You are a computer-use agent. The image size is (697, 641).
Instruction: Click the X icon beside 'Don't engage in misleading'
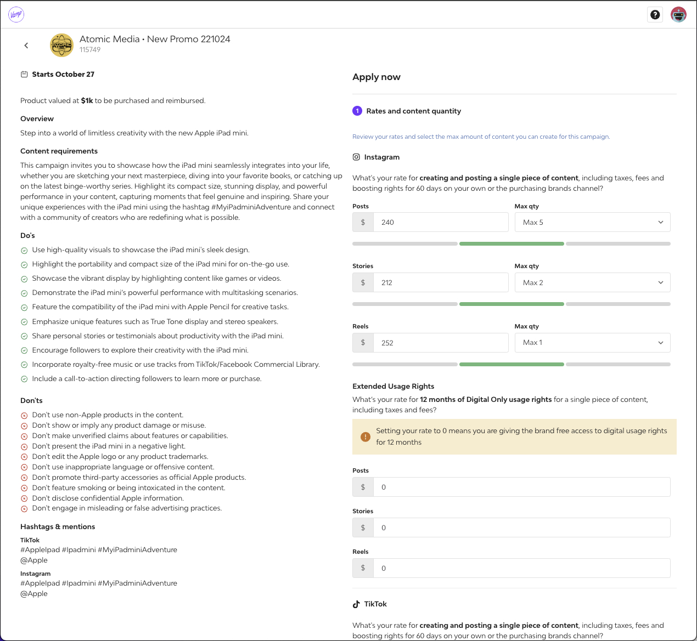click(24, 509)
